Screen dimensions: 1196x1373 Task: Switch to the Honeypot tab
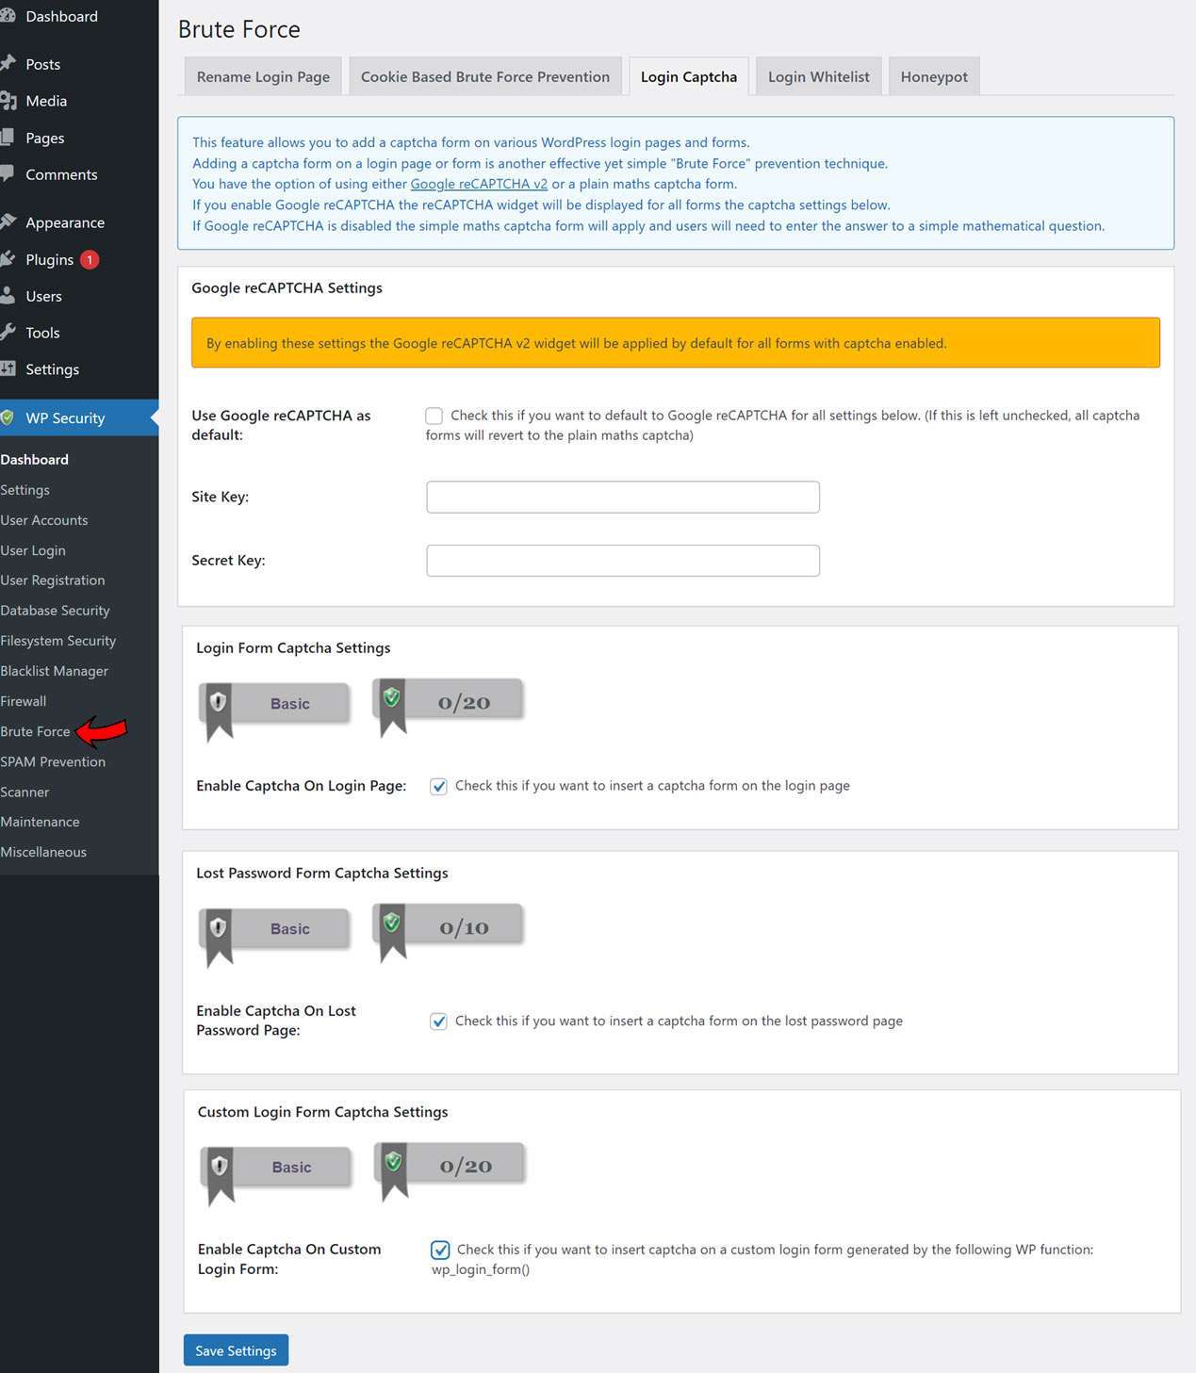[x=934, y=76]
